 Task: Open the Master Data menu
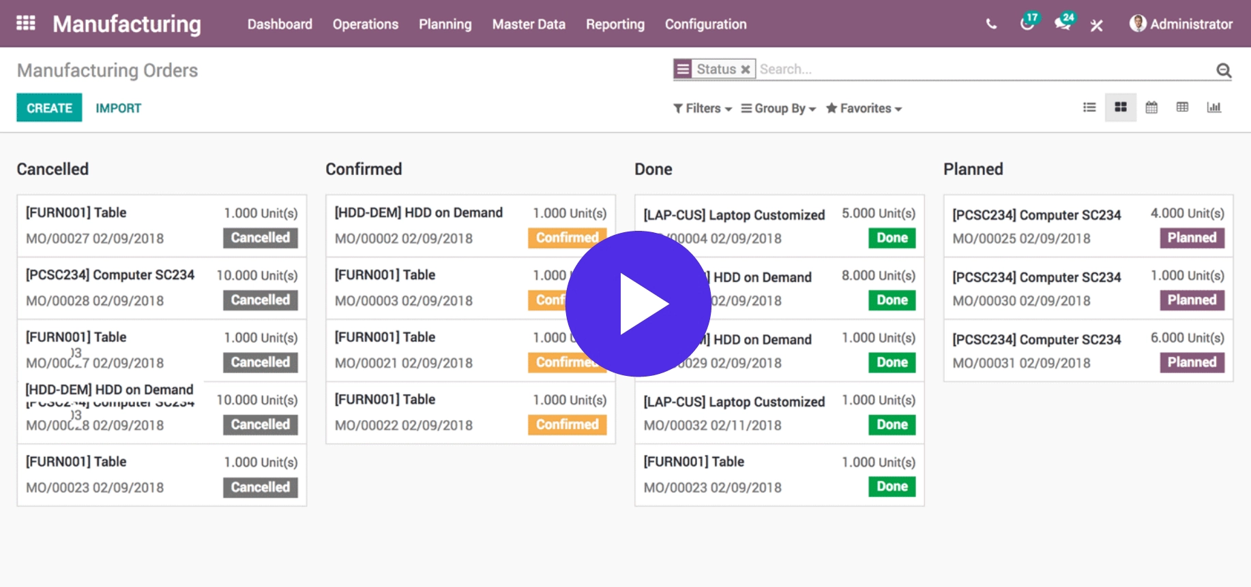click(529, 25)
